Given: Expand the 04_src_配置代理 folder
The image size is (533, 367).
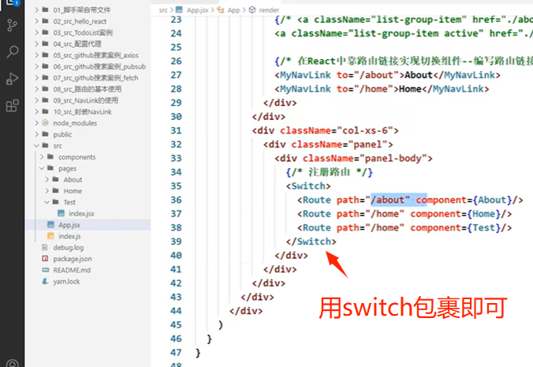Looking at the screenshot, I should (36, 43).
